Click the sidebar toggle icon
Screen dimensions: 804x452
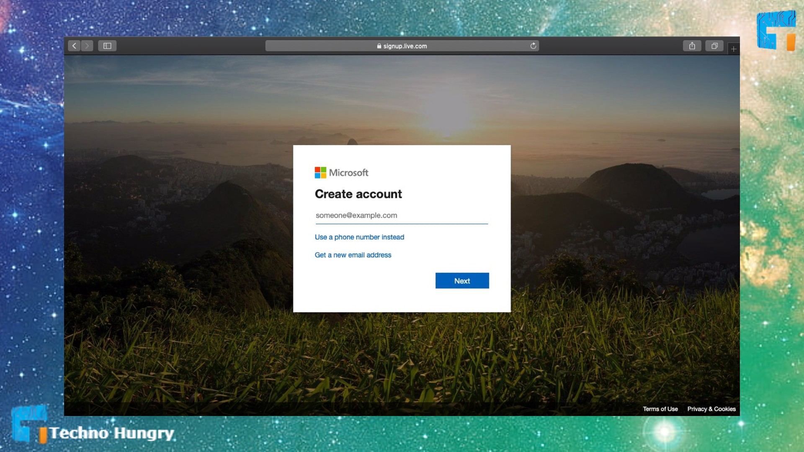(x=107, y=46)
